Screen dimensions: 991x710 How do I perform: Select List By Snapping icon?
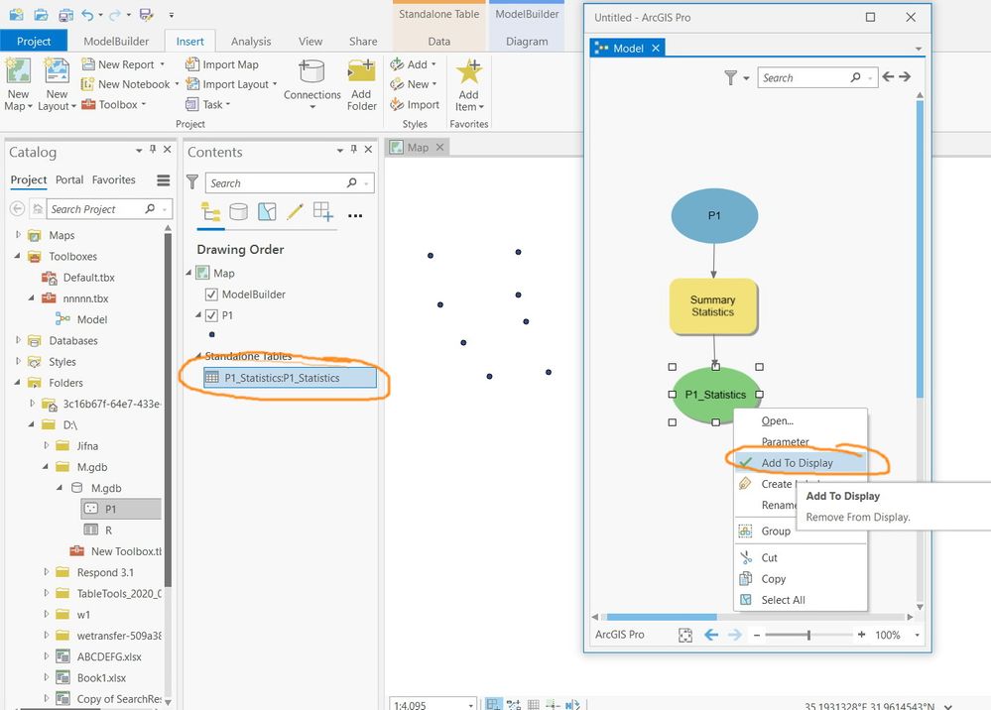coord(323,211)
